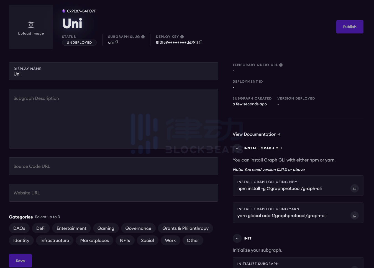Screen dimensions: 374x268
Task: Click the UNDEPLOYED status badge
Action: [79, 43]
